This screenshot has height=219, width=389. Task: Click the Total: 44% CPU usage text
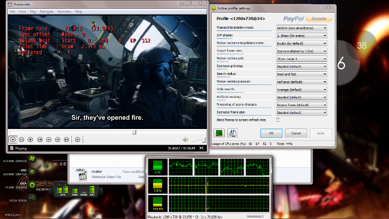point(285,144)
